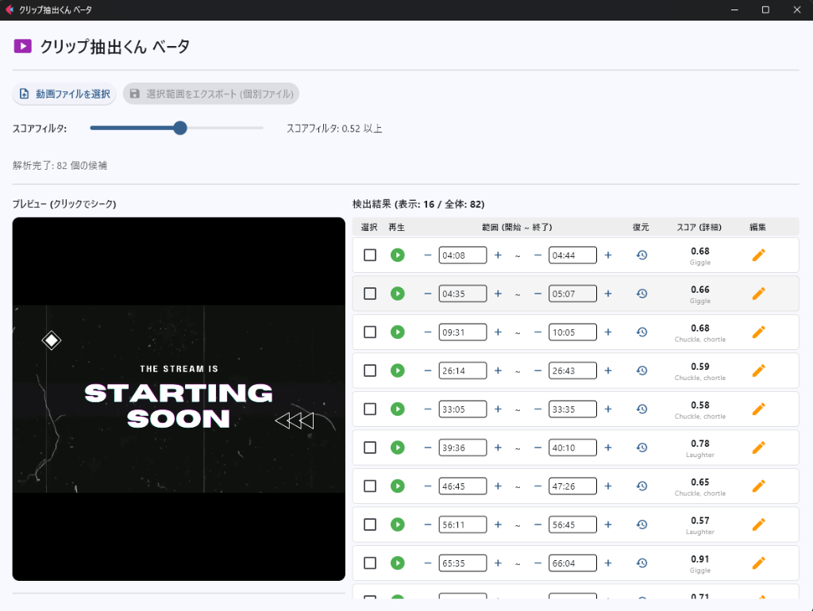The image size is (813, 611).
Task: Check the selection box for 04:08 clip
Action: tap(370, 255)
